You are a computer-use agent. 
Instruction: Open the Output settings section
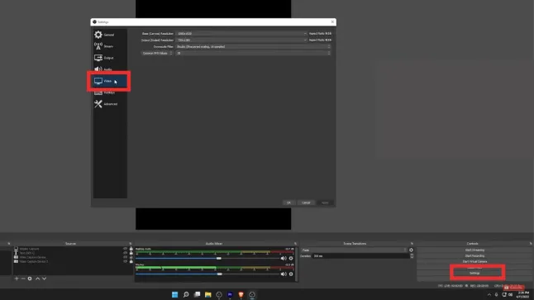110,58
